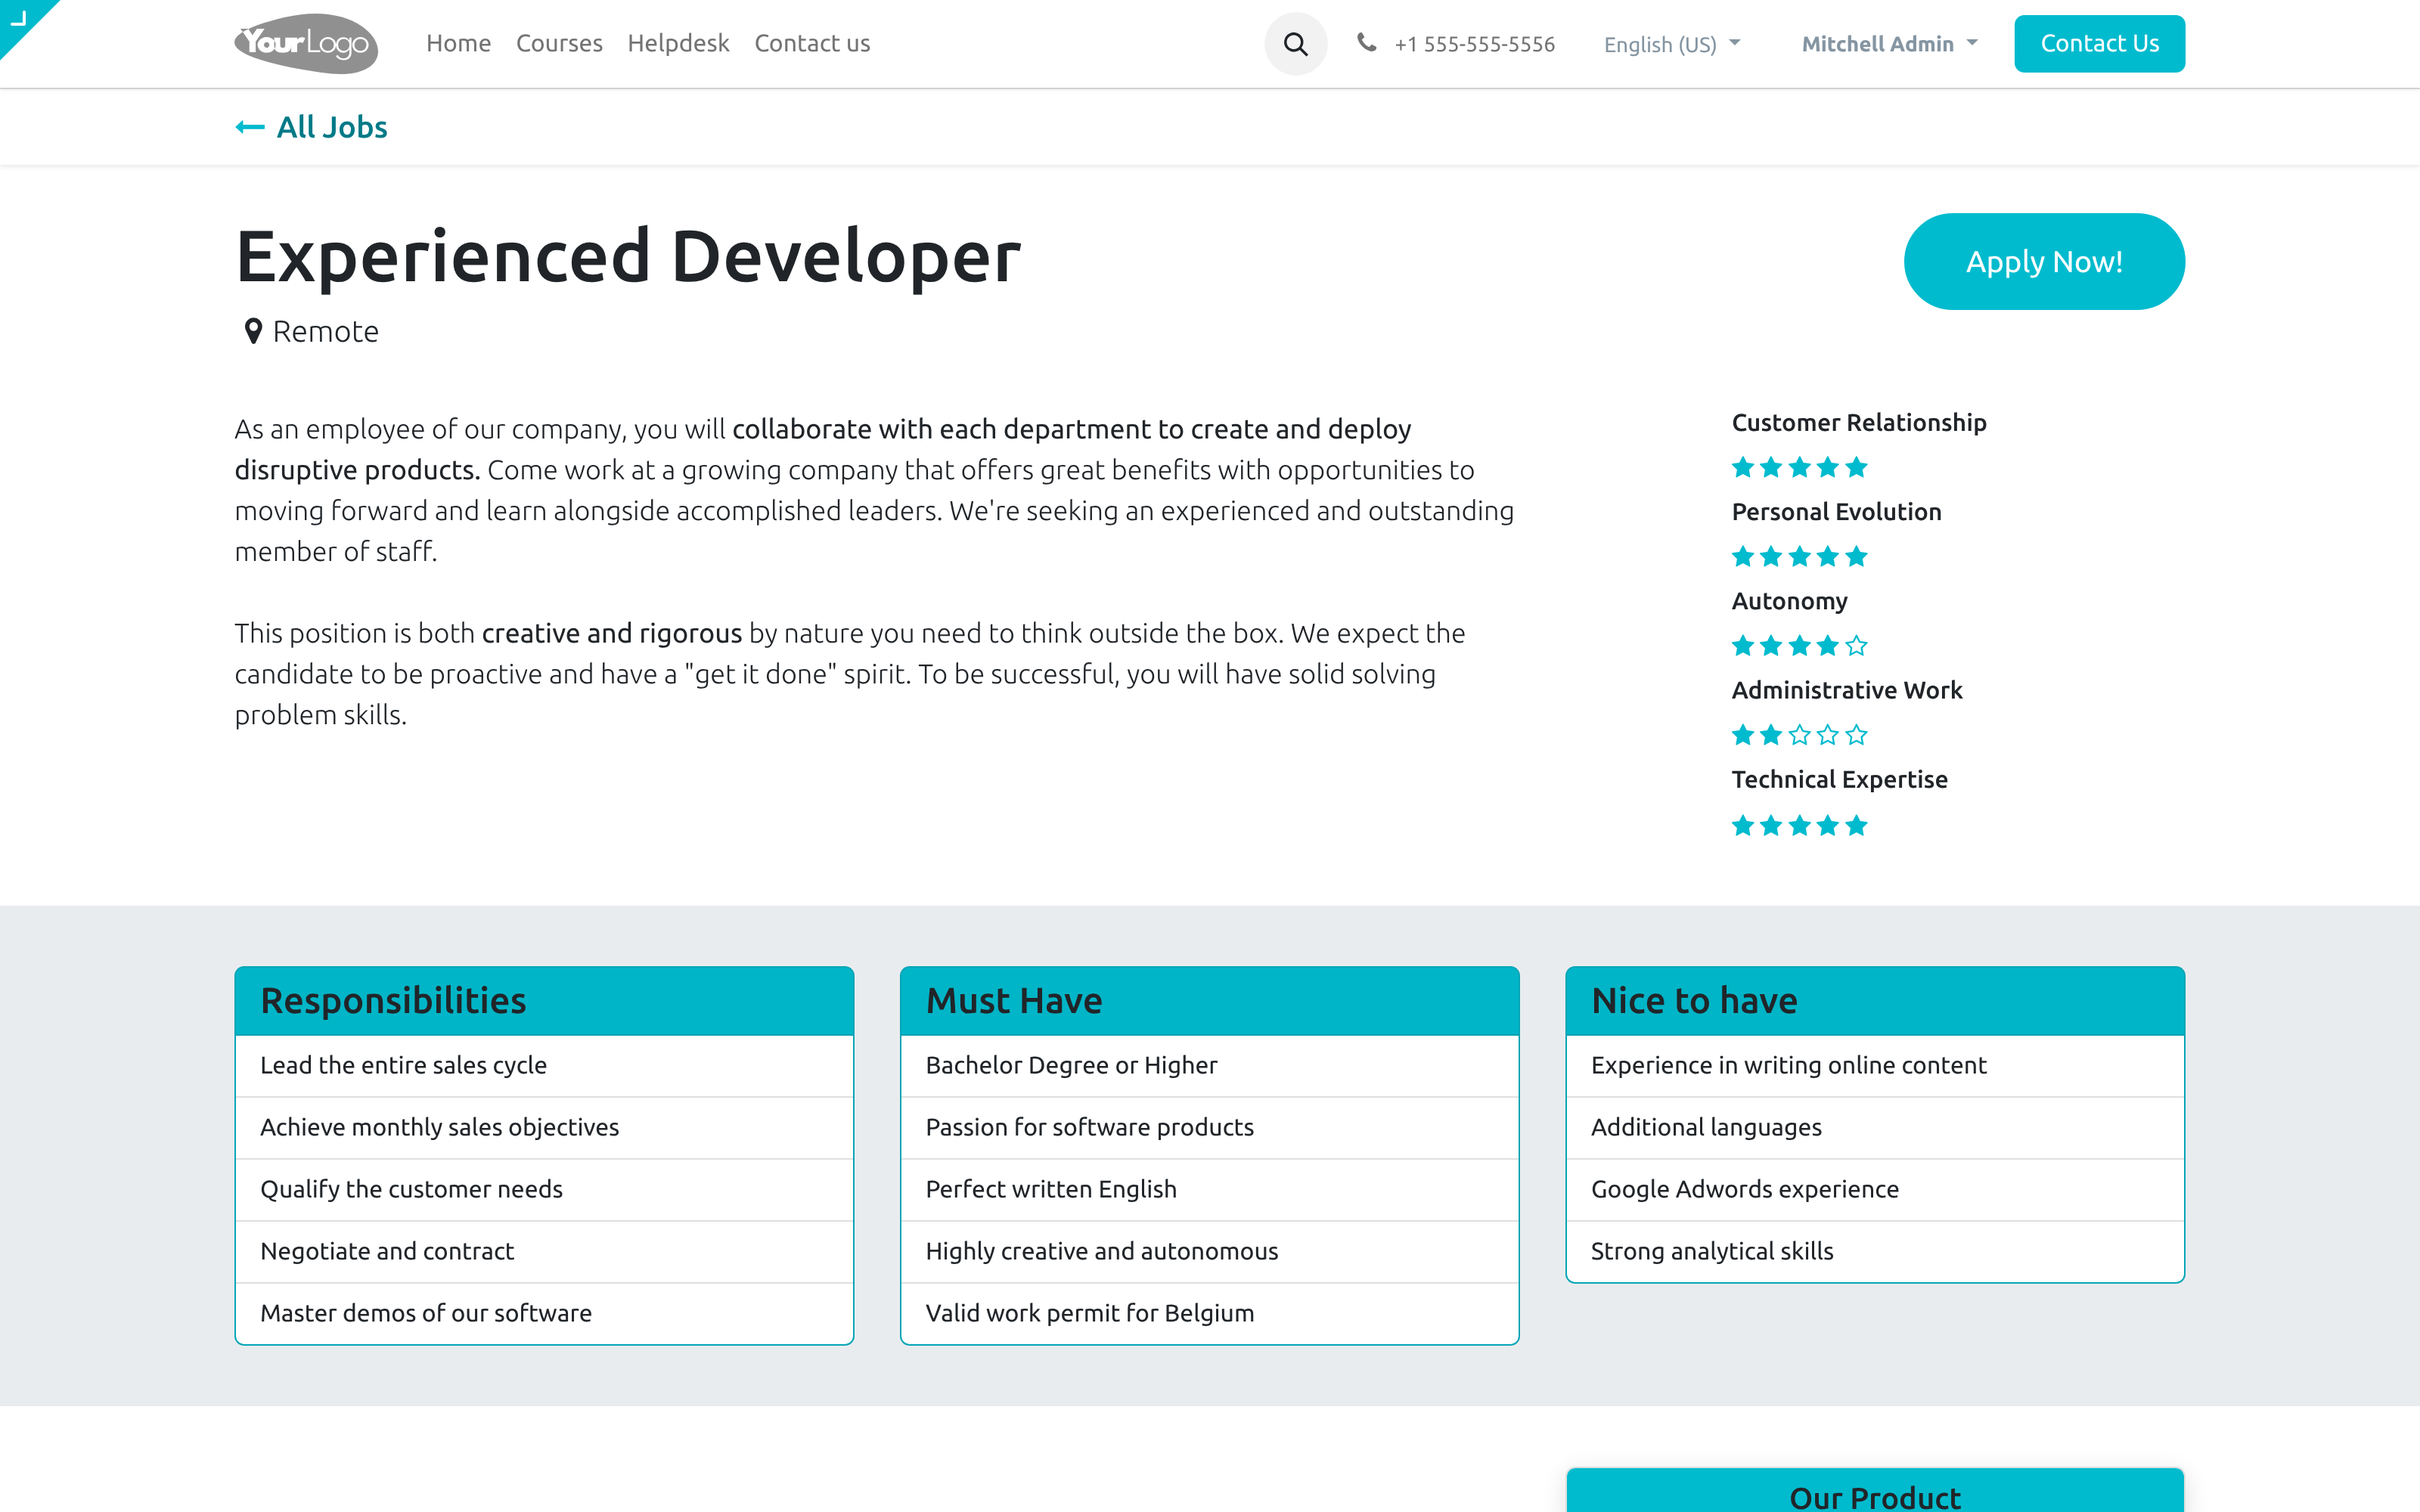Select 'Lead the entire sales cycle' row
Viewport: 2420px width, 1512px height.
tap(544, 1066)
